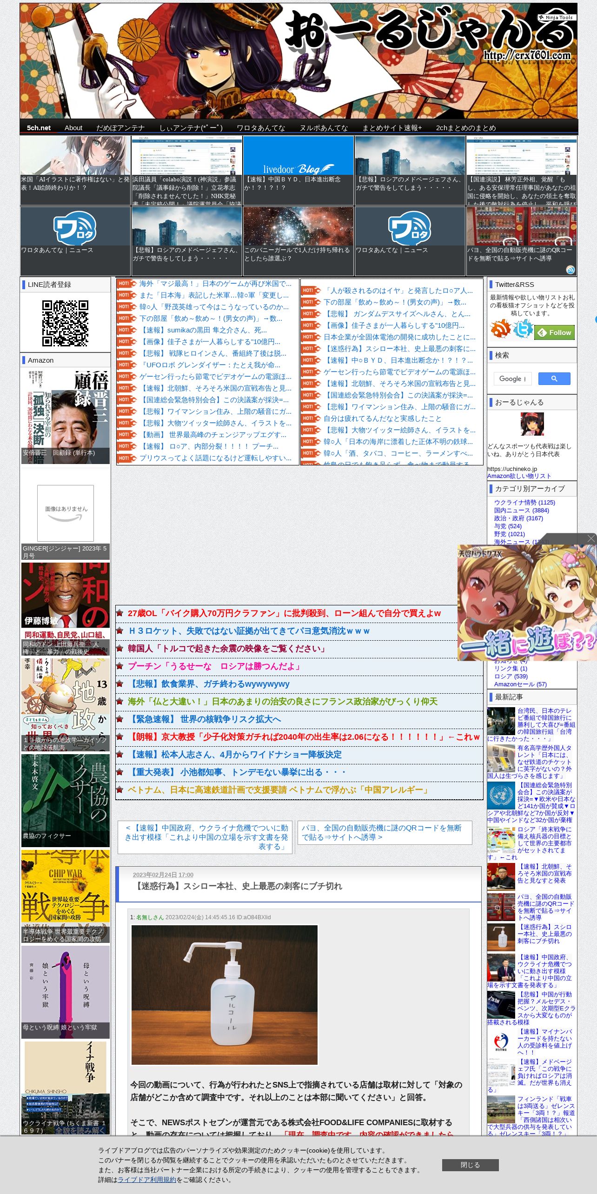Viewport: 597px width, 1194px height.
Task: Open hot link 「人が殺されるのはイヤ」と発言
Action: tap(398, 291)
